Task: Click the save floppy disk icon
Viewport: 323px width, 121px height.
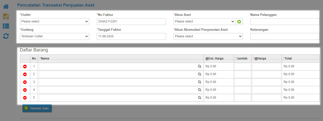Action: coord(6,16)
